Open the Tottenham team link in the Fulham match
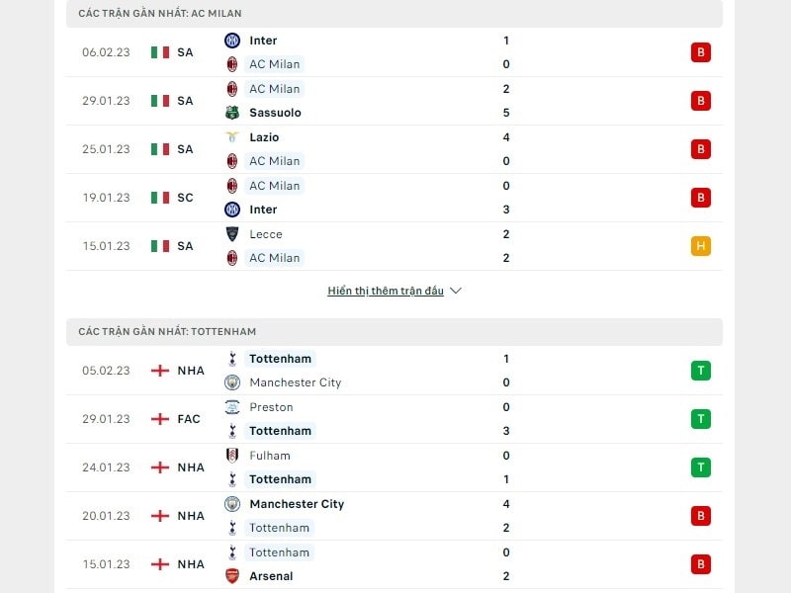 click(x=279, y=479)
